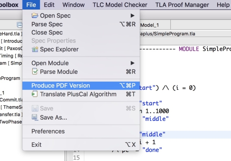Select Open Module menu entry

click(81, 63)
